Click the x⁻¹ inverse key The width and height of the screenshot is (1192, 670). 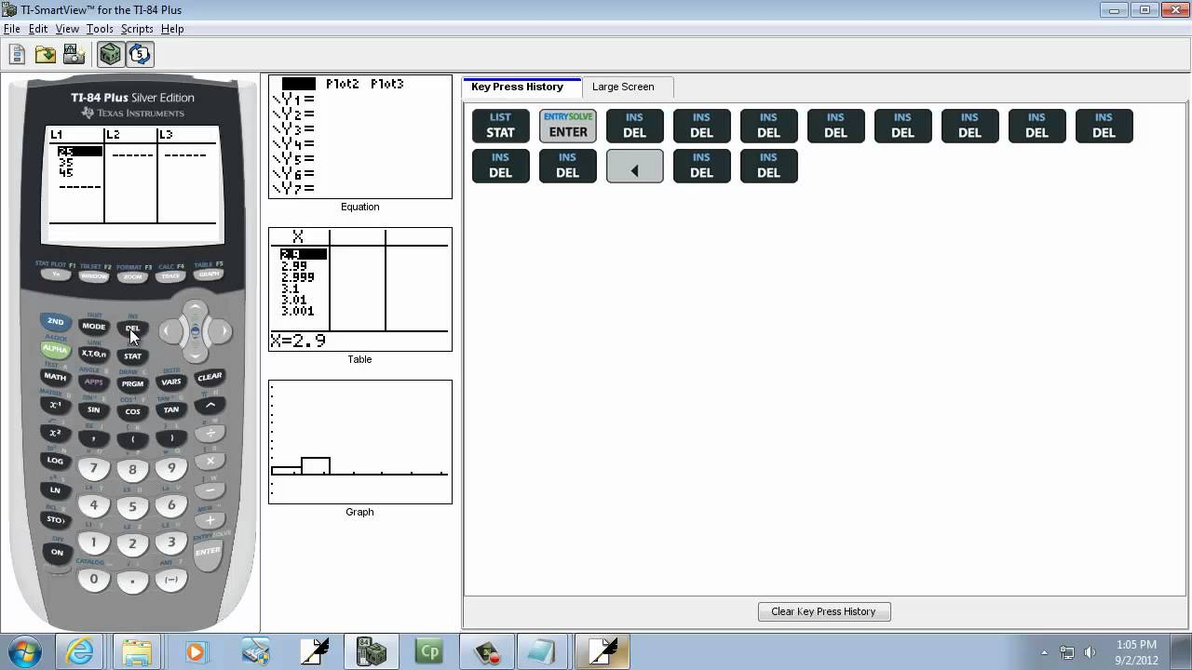click(55, 405)
